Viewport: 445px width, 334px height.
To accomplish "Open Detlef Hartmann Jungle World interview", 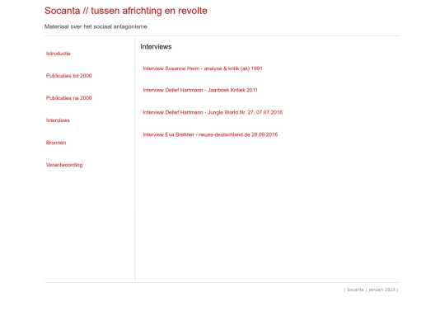I will point(213,112).
